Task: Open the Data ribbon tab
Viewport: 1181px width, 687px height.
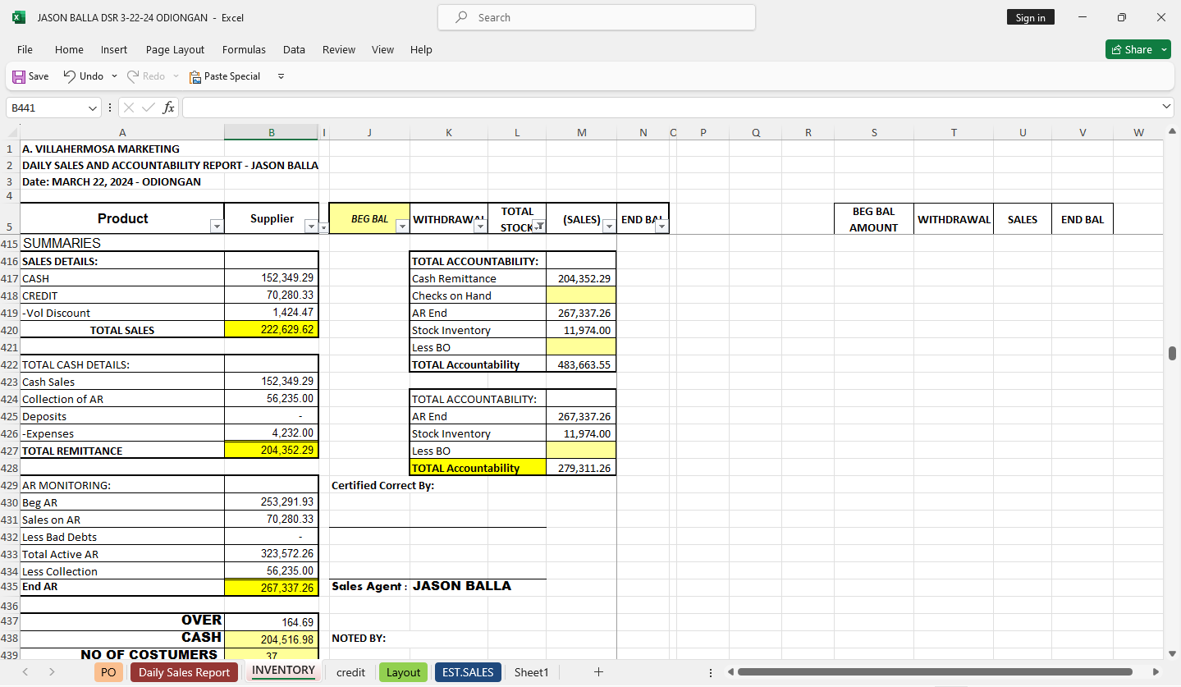Action: [294, 50]
